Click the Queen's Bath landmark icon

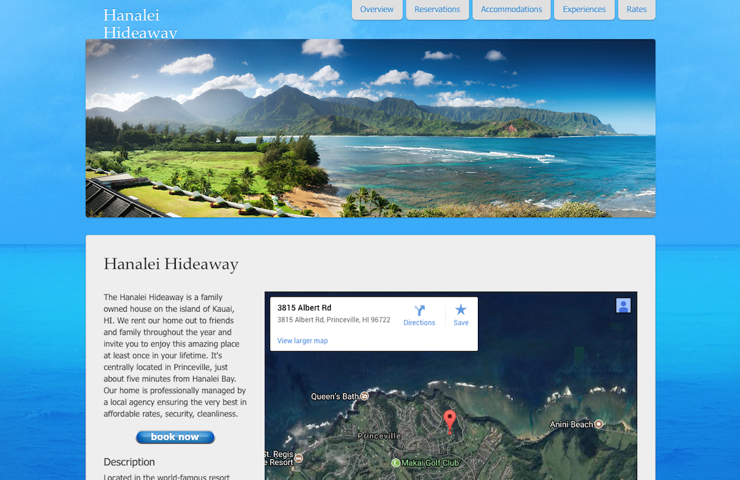pyautogui.click(x=364, y=396)
